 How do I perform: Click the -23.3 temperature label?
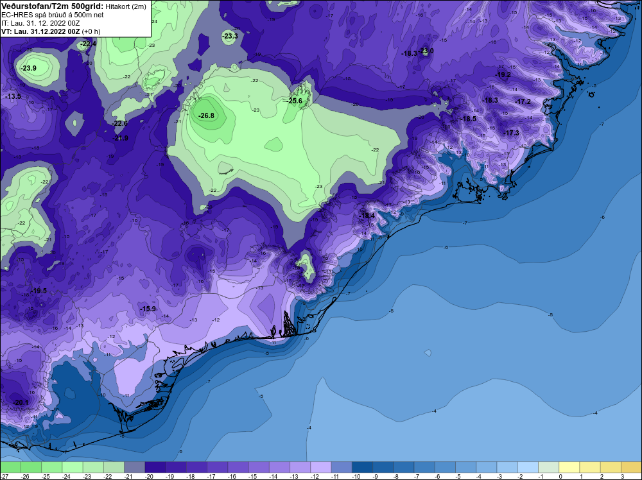(x=230, y=37)
